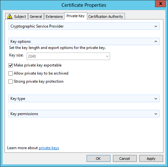Click the warning icon on Subject tab

pyautogui.click(x=10, y=16)
